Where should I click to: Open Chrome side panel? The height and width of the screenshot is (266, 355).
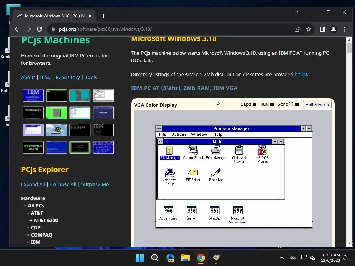point(322,29)
